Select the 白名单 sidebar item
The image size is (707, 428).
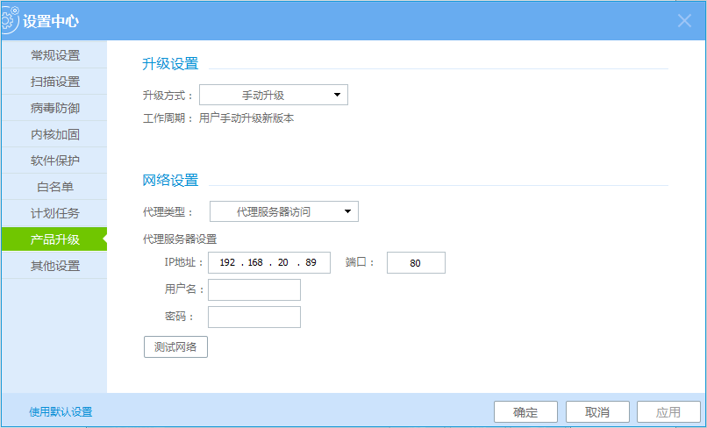[54, 187]
